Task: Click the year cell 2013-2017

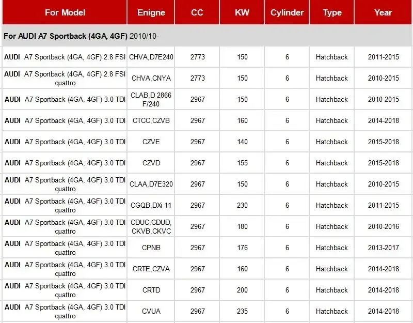Action: click(383, 248)
